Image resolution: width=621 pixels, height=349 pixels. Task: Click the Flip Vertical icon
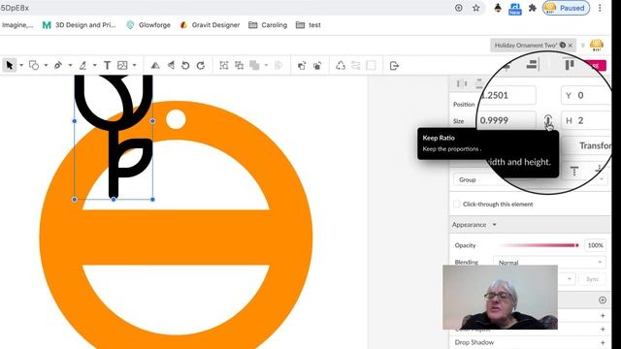point(171,65)
